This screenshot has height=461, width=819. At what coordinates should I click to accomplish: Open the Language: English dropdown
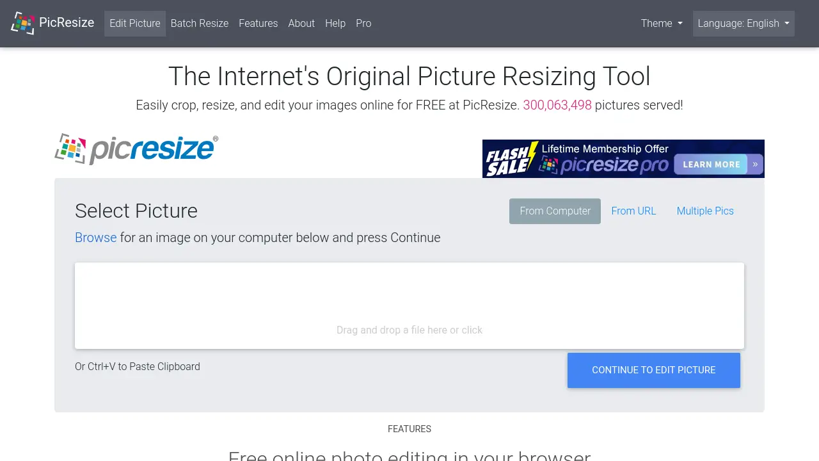pyautogui.click(x=743, y=23)
